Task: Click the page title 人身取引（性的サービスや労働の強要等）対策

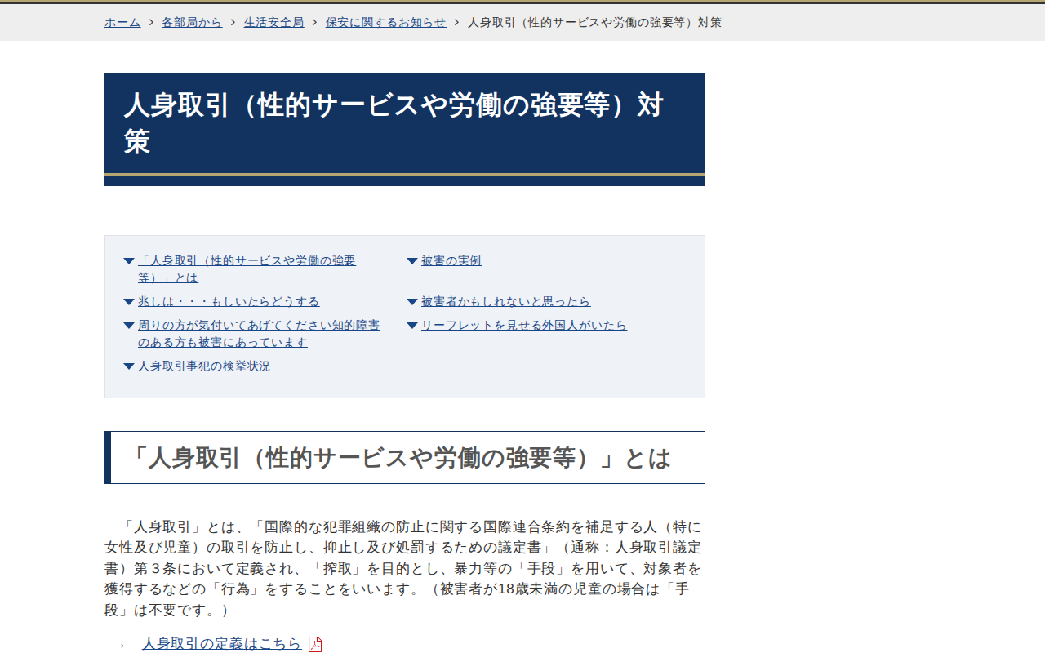Action: [394, 123]
